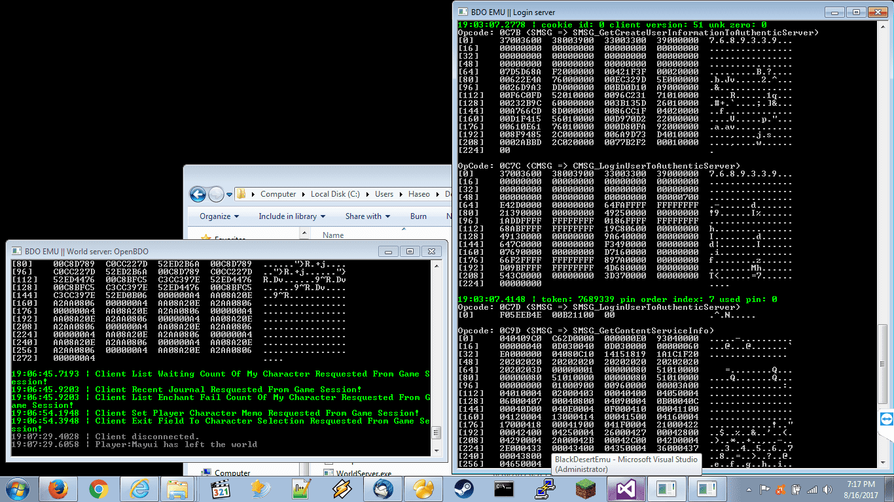This screenshot has width=894, height=502.
Task: Open Media Player Classic taskbar icon
Action: point(221,489)
